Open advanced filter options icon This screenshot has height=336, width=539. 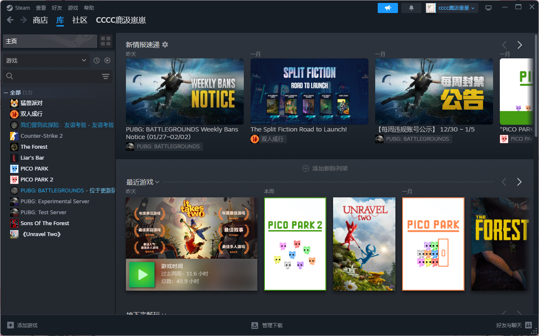pos(105,76)
